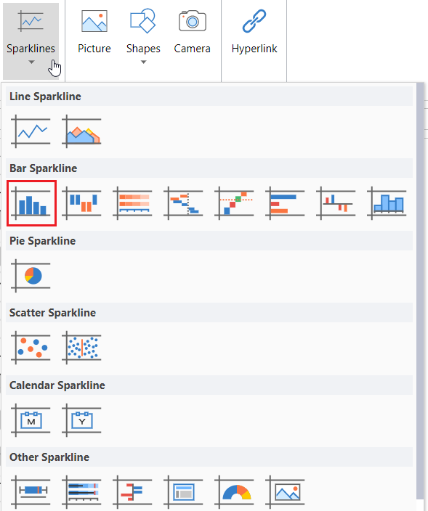Viewport: 428px width, 511px height.
Task: Choose the stacked horizontal bar sparkline
Action: tap(132, 203)
